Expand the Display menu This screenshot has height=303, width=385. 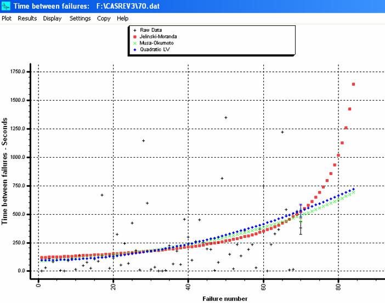point(53,18)
